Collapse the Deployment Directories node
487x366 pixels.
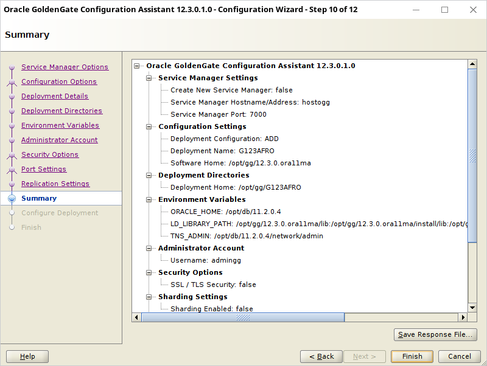(x=149, y=175)
